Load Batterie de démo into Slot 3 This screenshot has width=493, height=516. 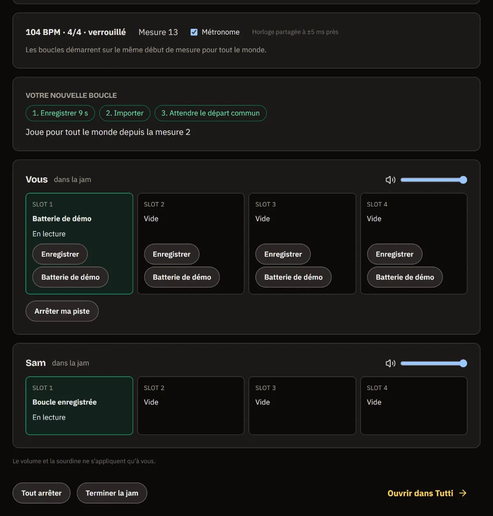pos(293,277)
